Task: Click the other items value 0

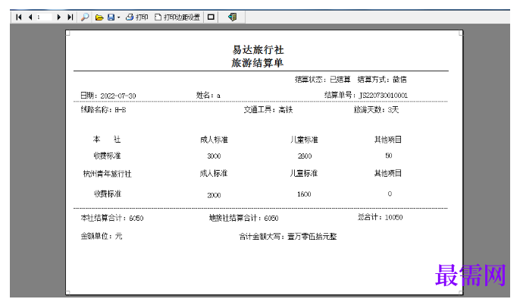Action: [390, 194]
